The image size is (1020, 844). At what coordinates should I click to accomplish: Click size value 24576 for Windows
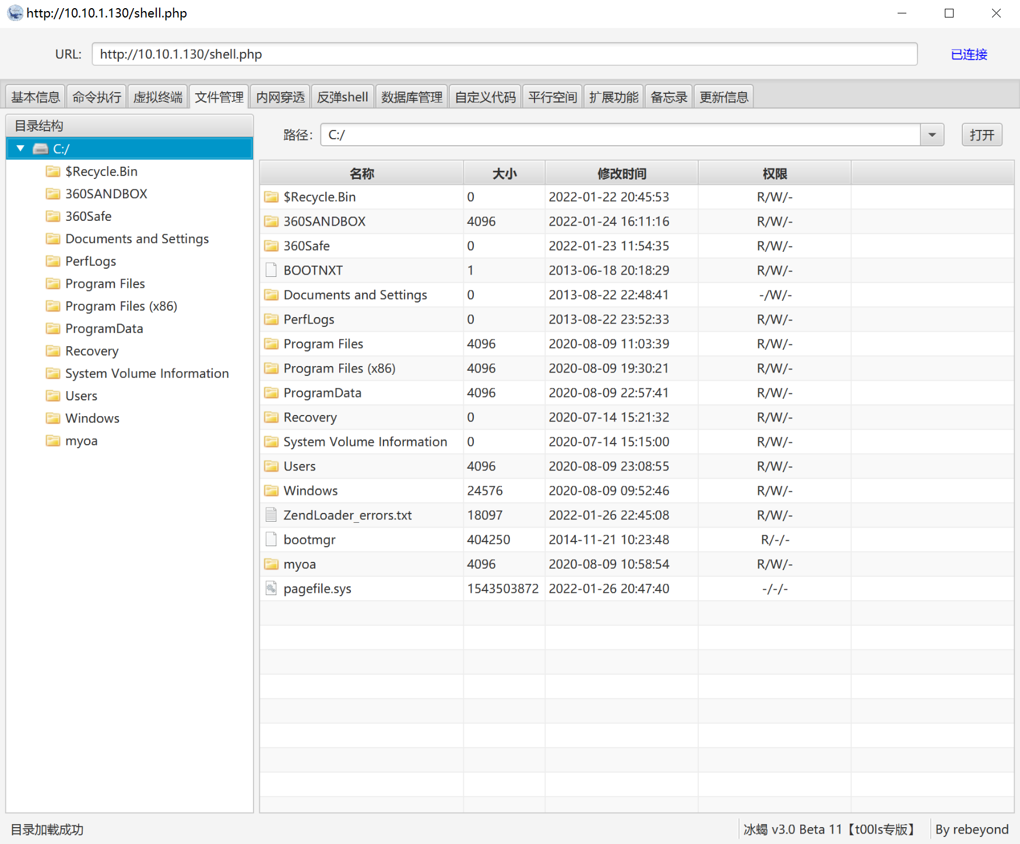(485, 491)
